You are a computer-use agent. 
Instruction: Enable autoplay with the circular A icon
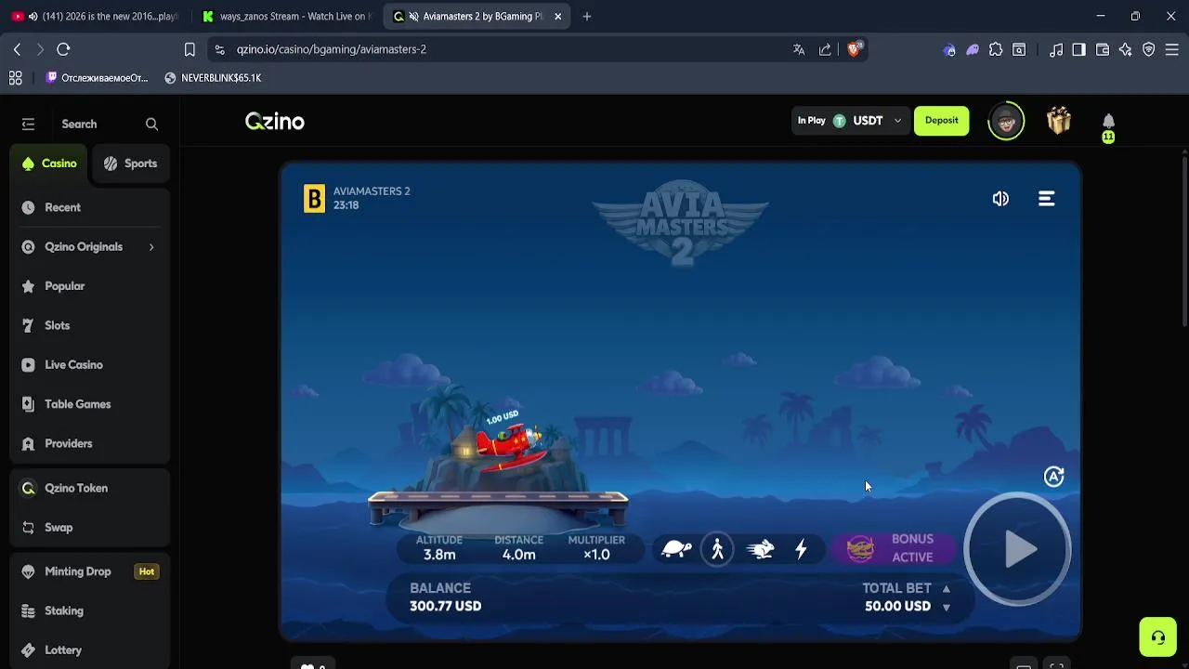click(x=1053, y=477)
